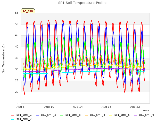Click the sp1_smT_5 legend entry
Viewport: 165px width, 124px height.
(x=119, y=115)
